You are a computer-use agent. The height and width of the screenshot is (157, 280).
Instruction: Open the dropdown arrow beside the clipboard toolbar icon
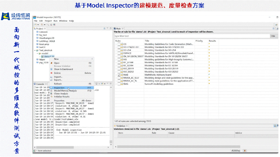(45, 25)
